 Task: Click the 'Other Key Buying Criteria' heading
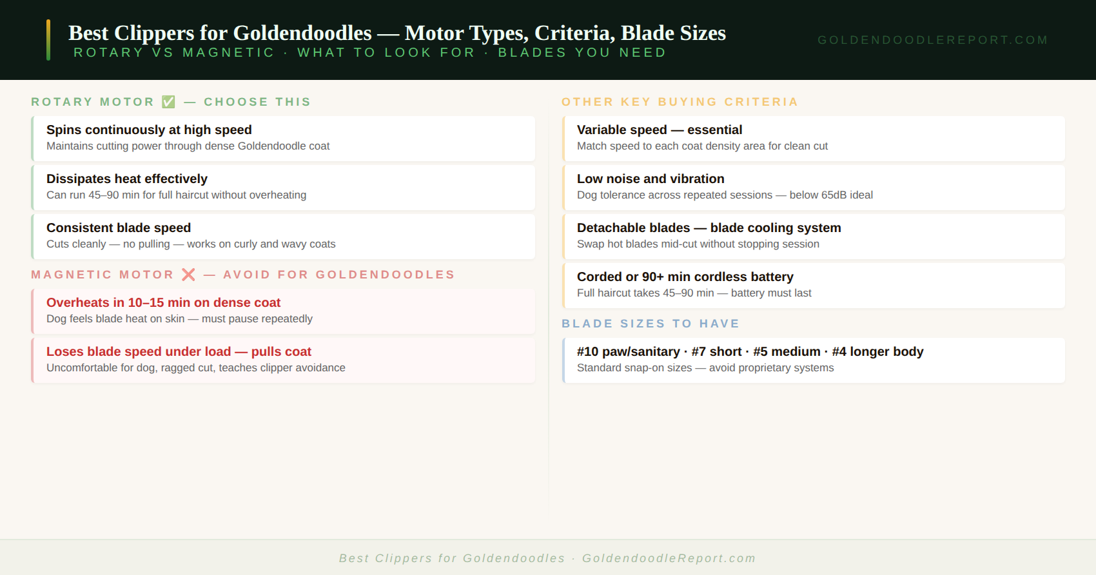(680, 102)
